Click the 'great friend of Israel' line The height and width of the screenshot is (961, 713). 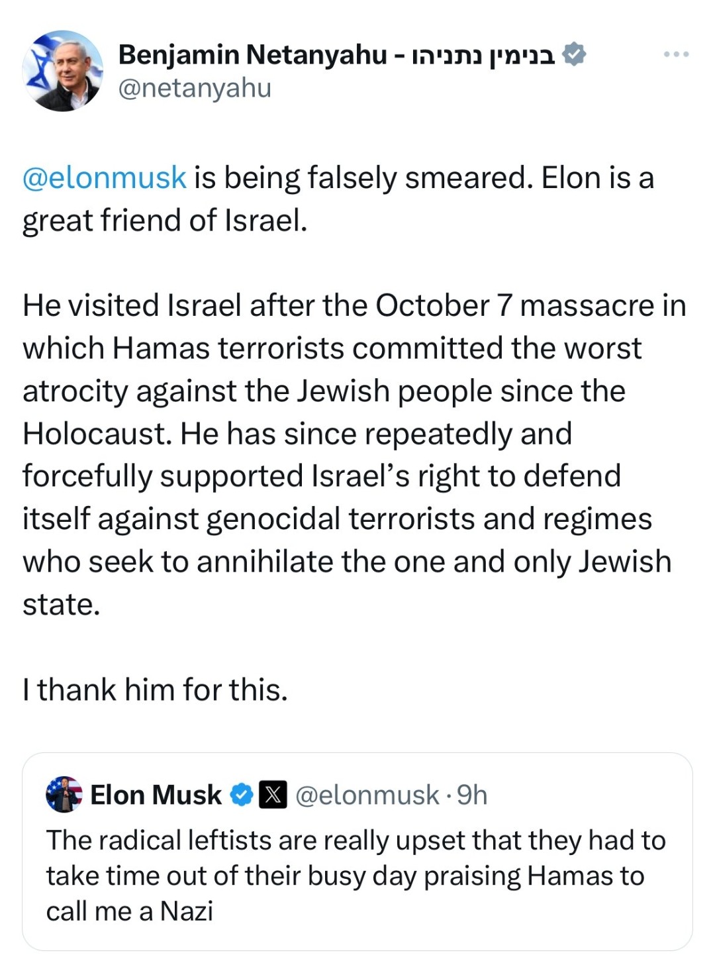(165, 221)
